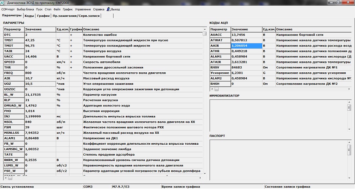Click the Описание column header in the parameters table

pyautogui.click(x=142, y=29)
